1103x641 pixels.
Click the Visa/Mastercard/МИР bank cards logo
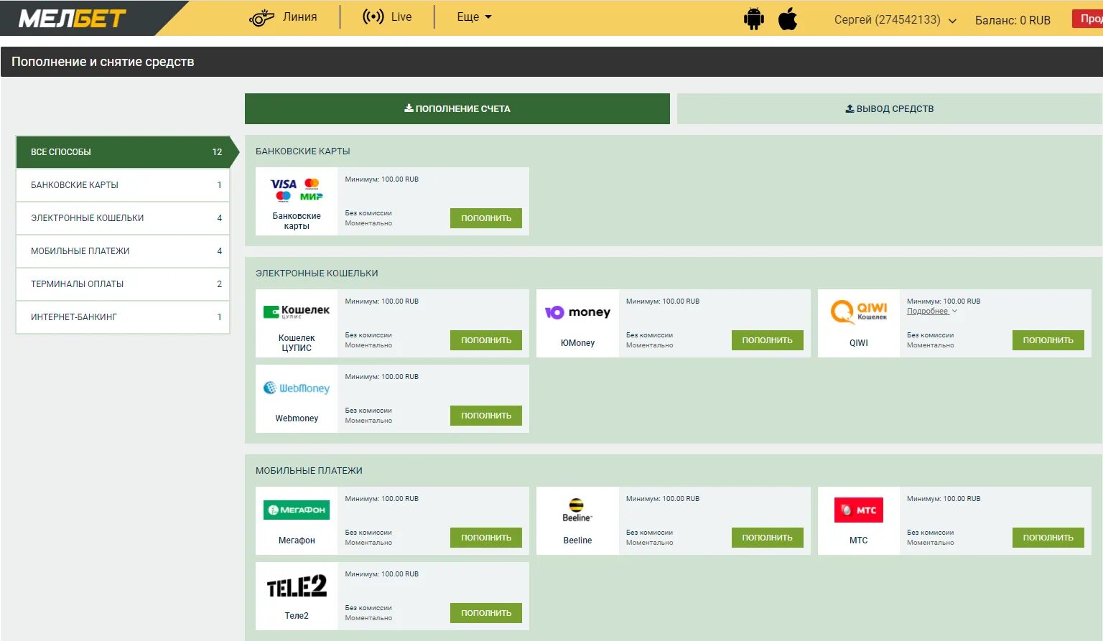(x=297, y=190)
